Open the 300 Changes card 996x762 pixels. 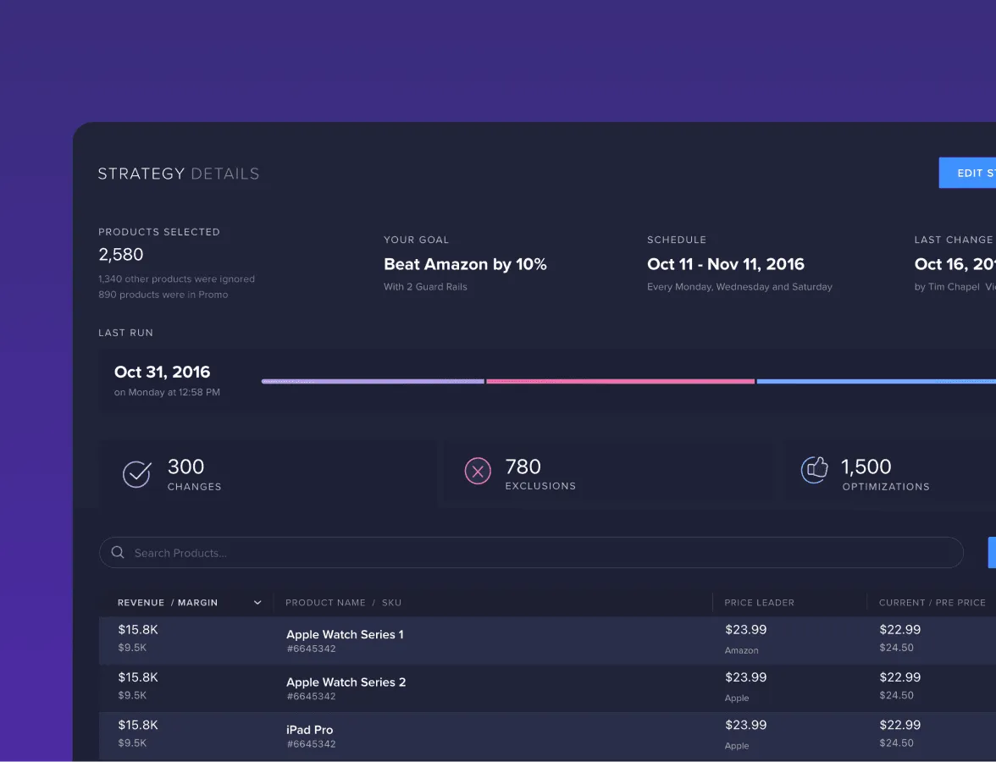click(x=268, y=474)
